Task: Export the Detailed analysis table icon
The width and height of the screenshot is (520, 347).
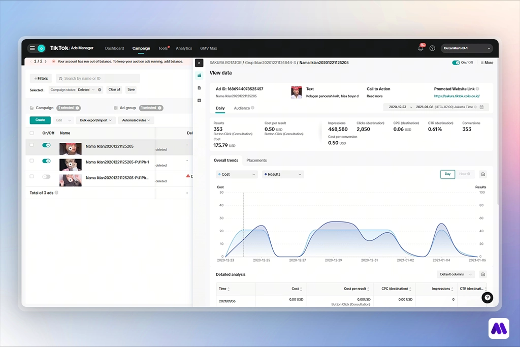Action: [x=483, y=274]
